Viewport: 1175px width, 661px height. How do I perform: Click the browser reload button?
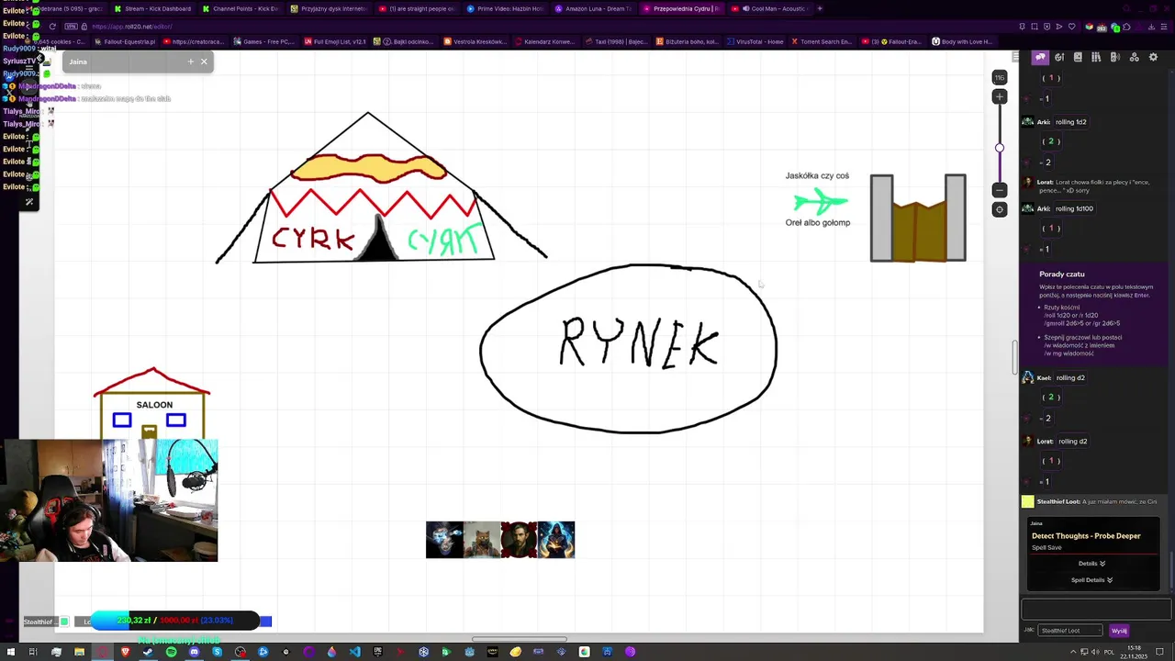(52, 27)
